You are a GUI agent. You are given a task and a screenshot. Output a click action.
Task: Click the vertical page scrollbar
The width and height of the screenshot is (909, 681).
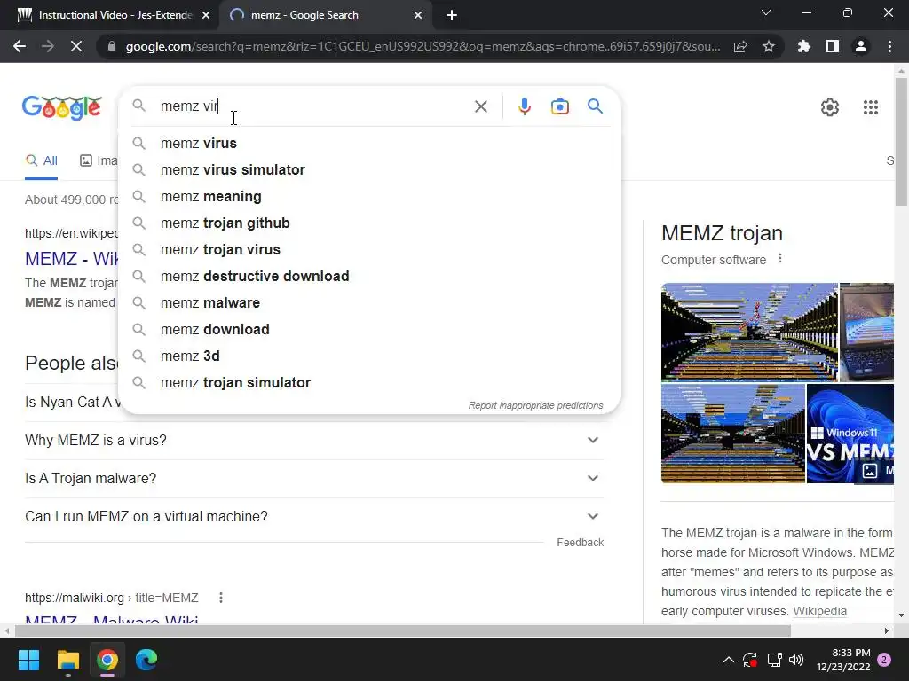click(x=901, y=142)
